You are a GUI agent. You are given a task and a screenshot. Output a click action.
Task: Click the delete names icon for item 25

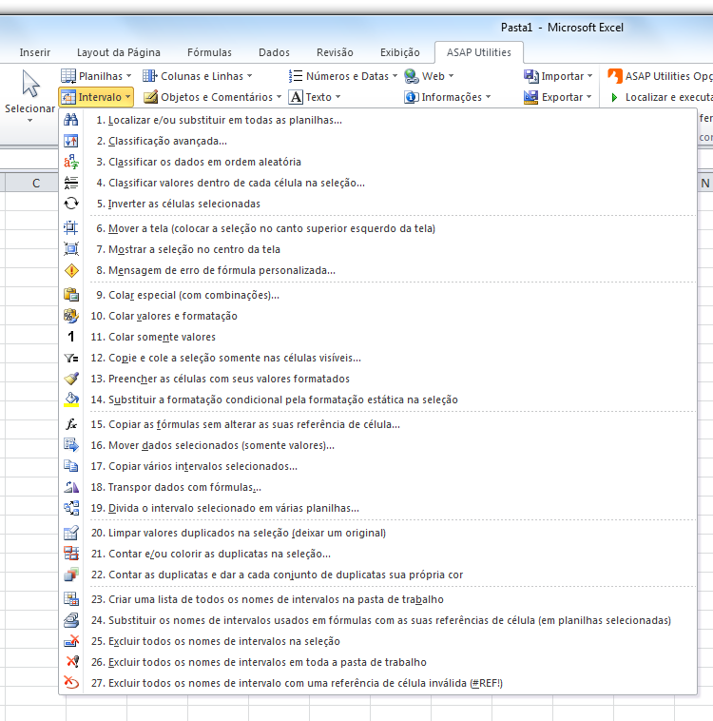(x=71, y=641)
